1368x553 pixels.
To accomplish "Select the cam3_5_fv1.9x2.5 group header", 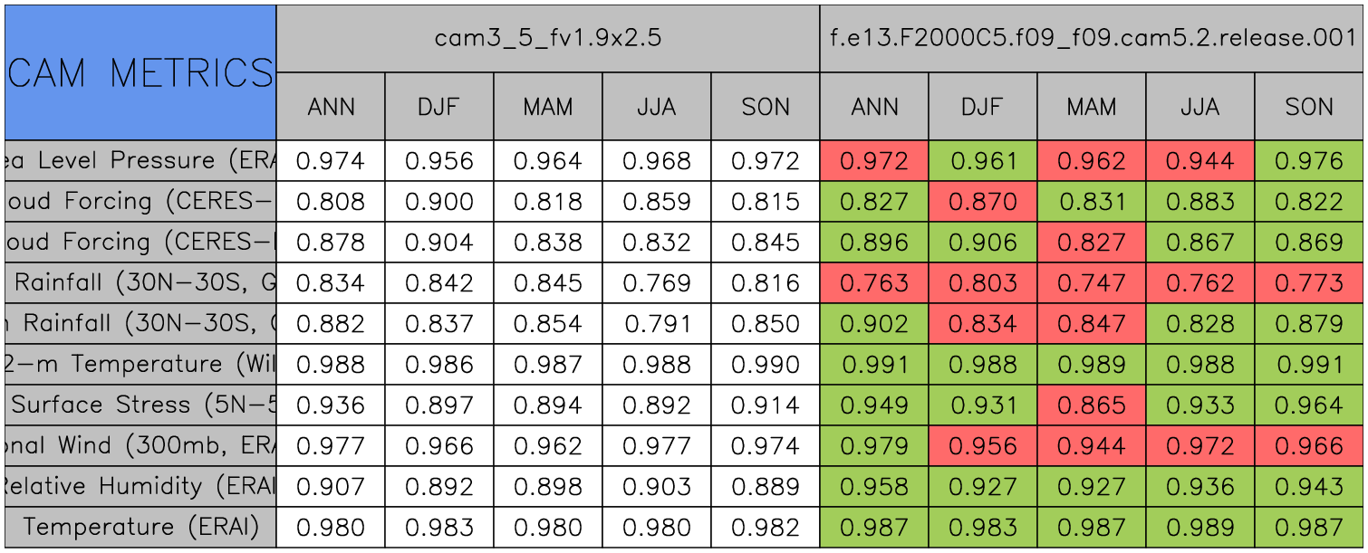I will [547, 38].
